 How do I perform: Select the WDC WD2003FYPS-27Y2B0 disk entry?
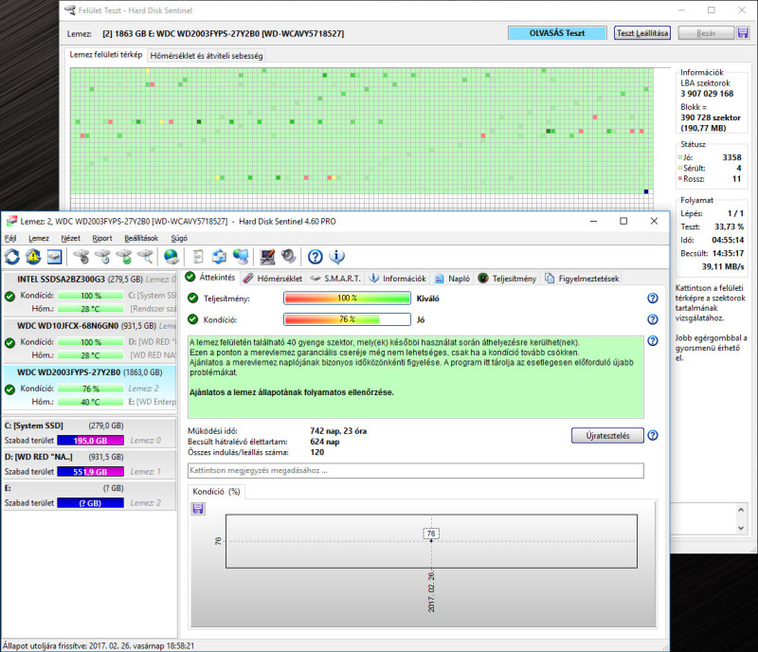[x=90, y=387]
